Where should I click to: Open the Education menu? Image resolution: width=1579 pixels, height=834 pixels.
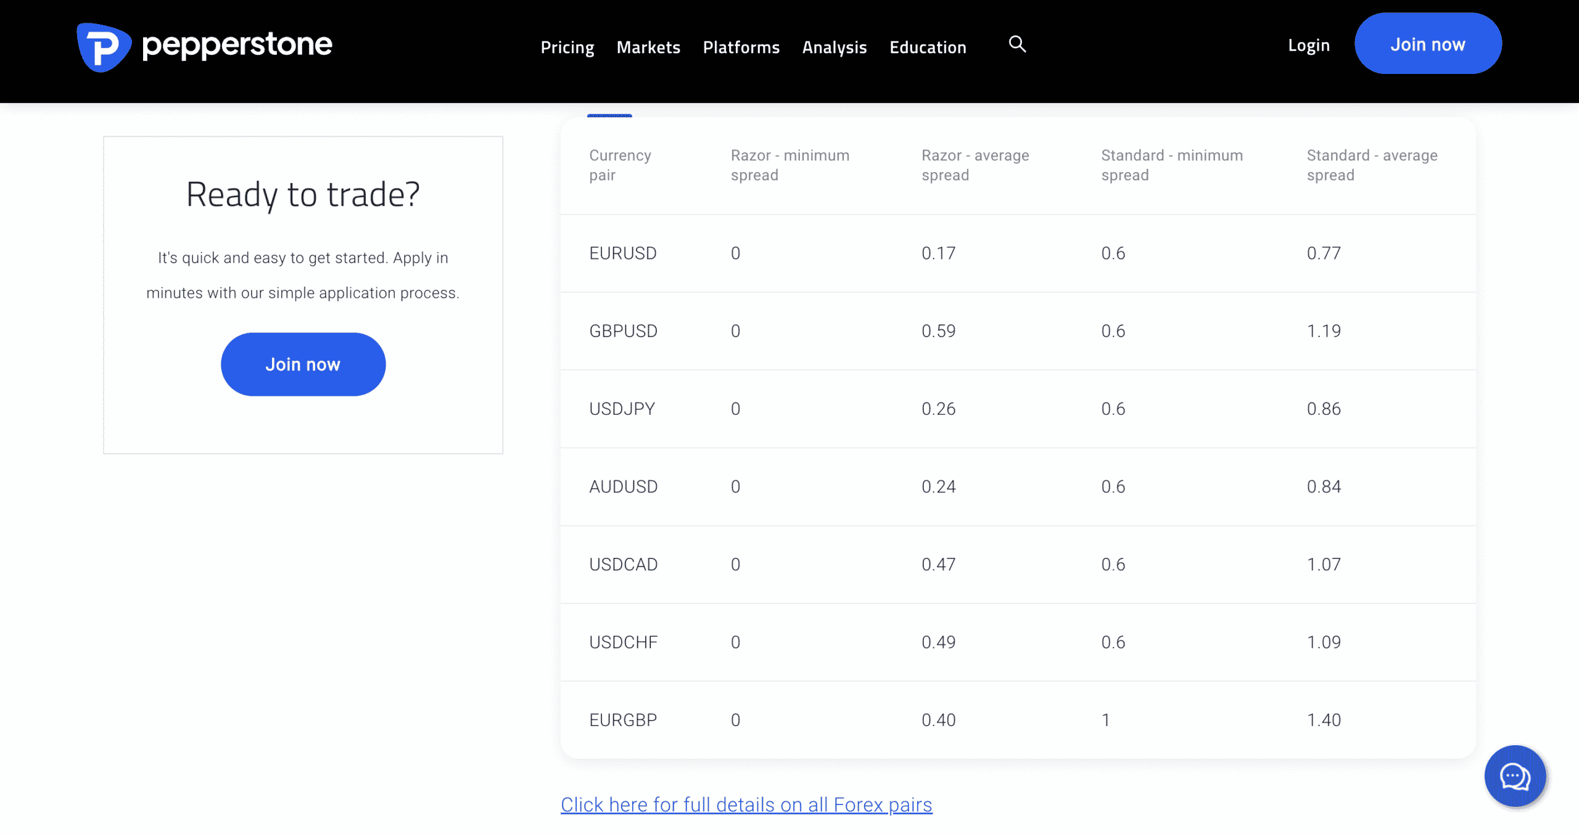[x=928, y=47]
